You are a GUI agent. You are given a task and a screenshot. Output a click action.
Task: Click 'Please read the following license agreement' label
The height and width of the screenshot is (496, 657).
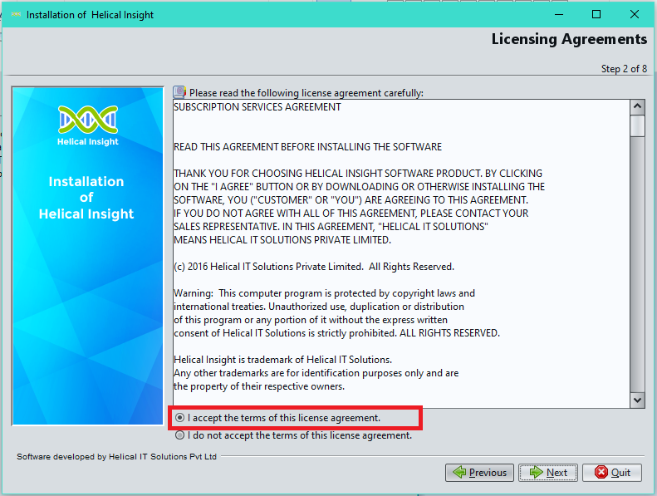coord(306,93)
